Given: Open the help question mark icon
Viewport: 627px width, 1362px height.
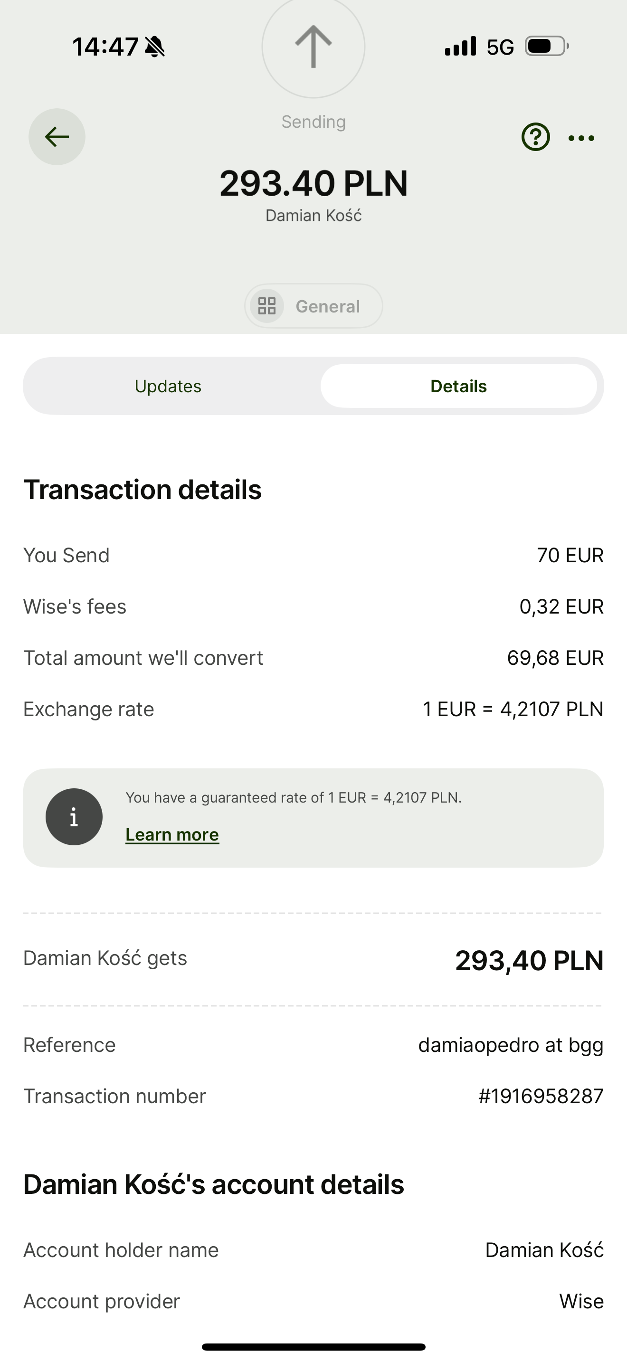Looking at the screenshot, I should click(535, 137).
